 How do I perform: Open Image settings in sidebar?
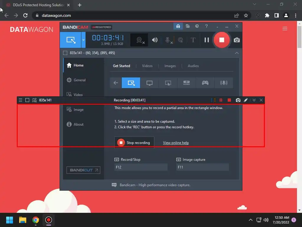[x=83, y=109]
